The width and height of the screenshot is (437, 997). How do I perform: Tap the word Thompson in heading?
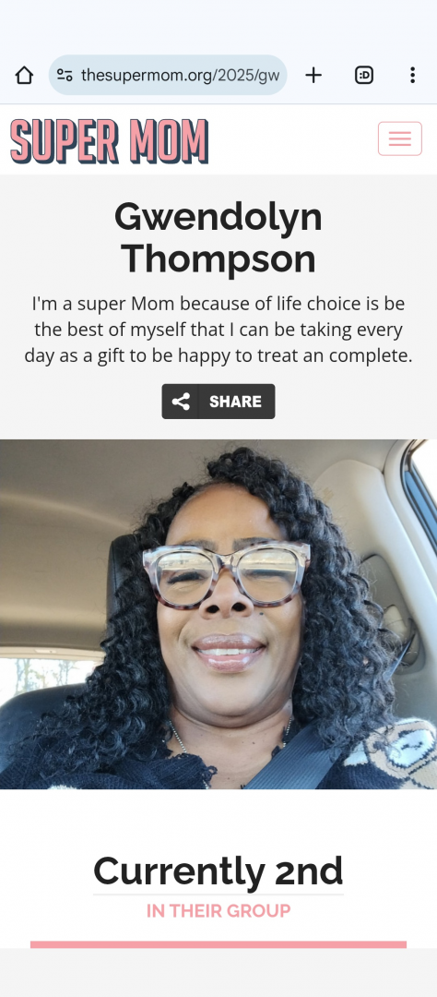pyautogui.click(x=218, y=258)
